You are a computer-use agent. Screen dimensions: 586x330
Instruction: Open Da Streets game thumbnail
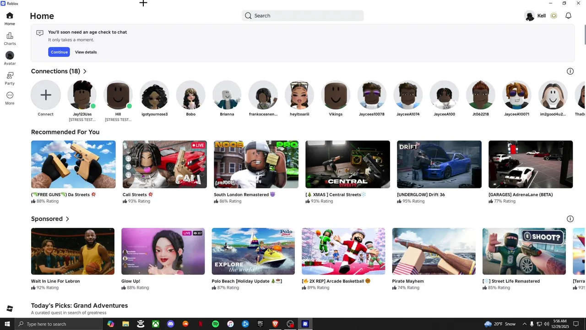73,165
